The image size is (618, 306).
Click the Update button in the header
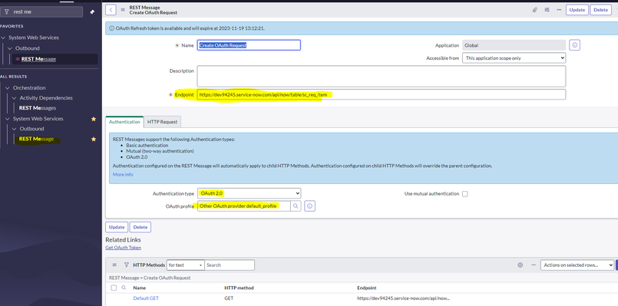pos(577,10)
